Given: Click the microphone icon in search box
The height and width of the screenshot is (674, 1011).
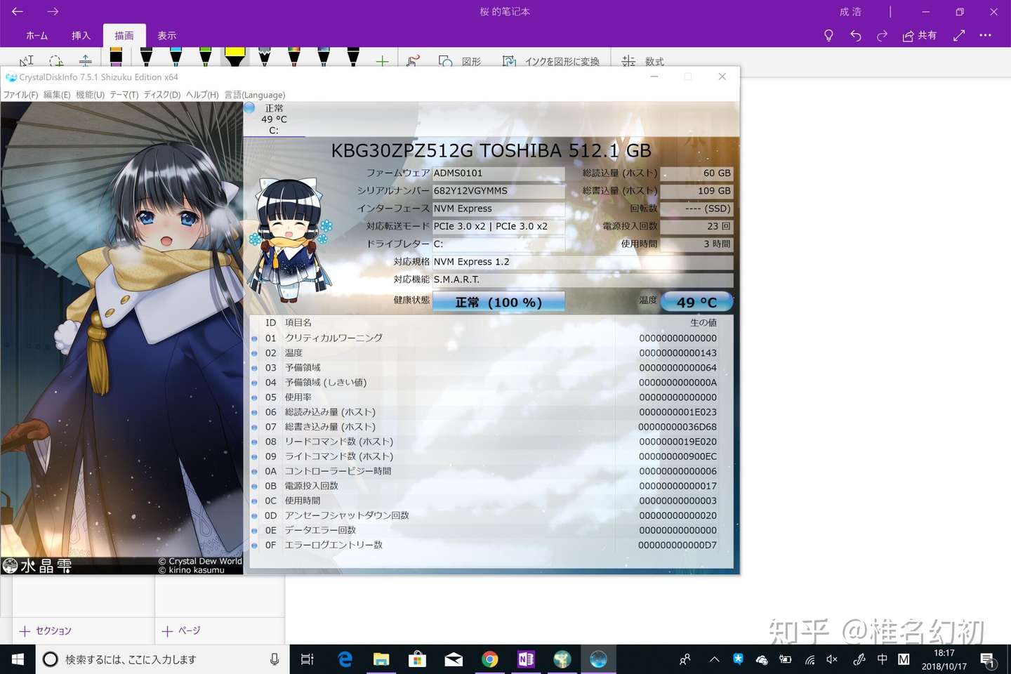Looking at the screenshot, I should [x=275, y=659].
